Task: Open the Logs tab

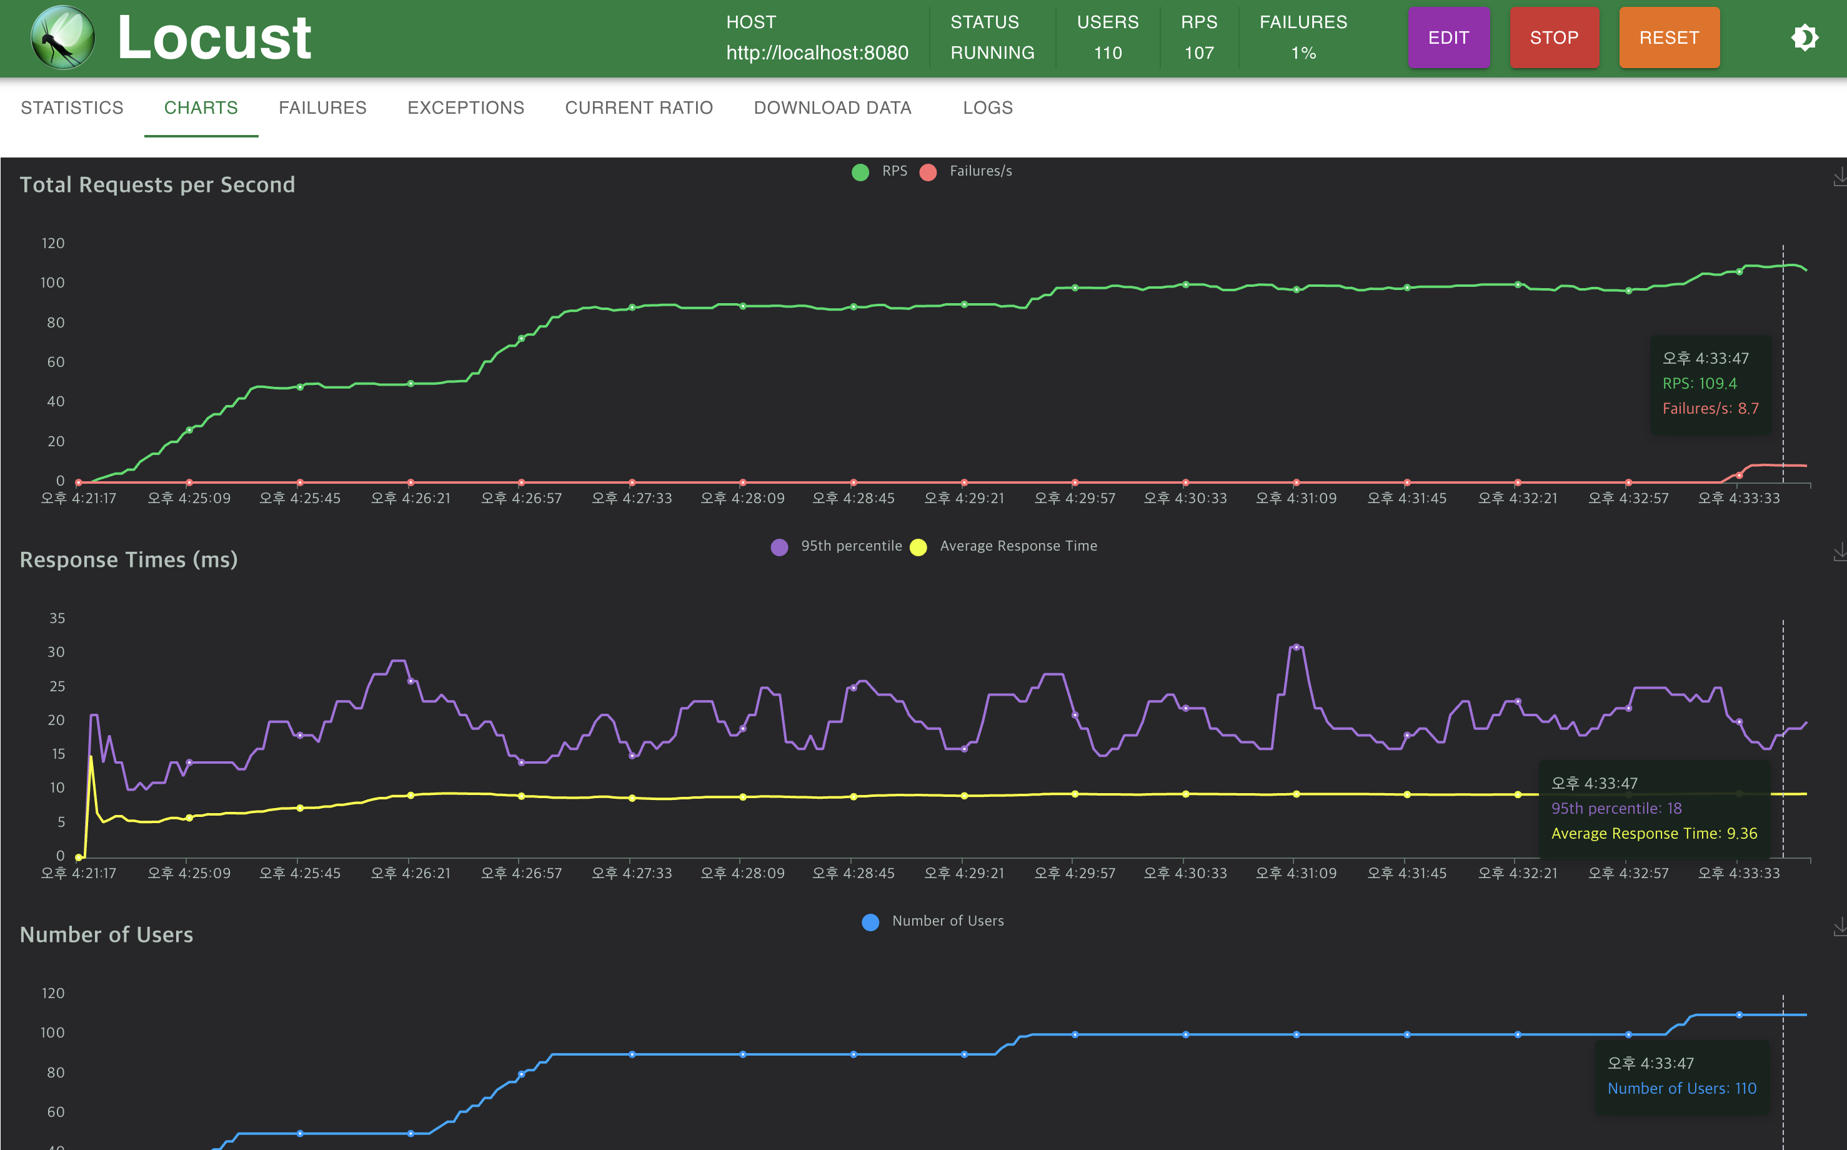Action: click(x=988, y=108)
